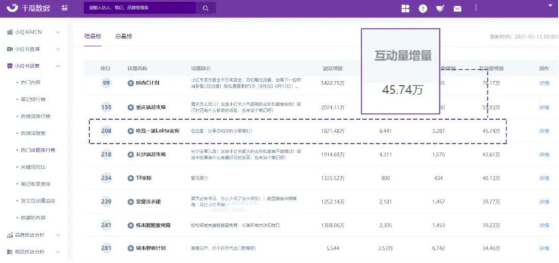The image size is (559, 263).
Task: Open 详情 for rank 281 row
Action: [544, 249]
